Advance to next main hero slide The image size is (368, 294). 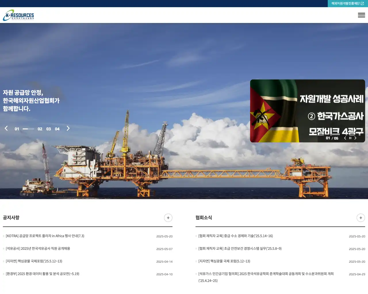(68, 128)
